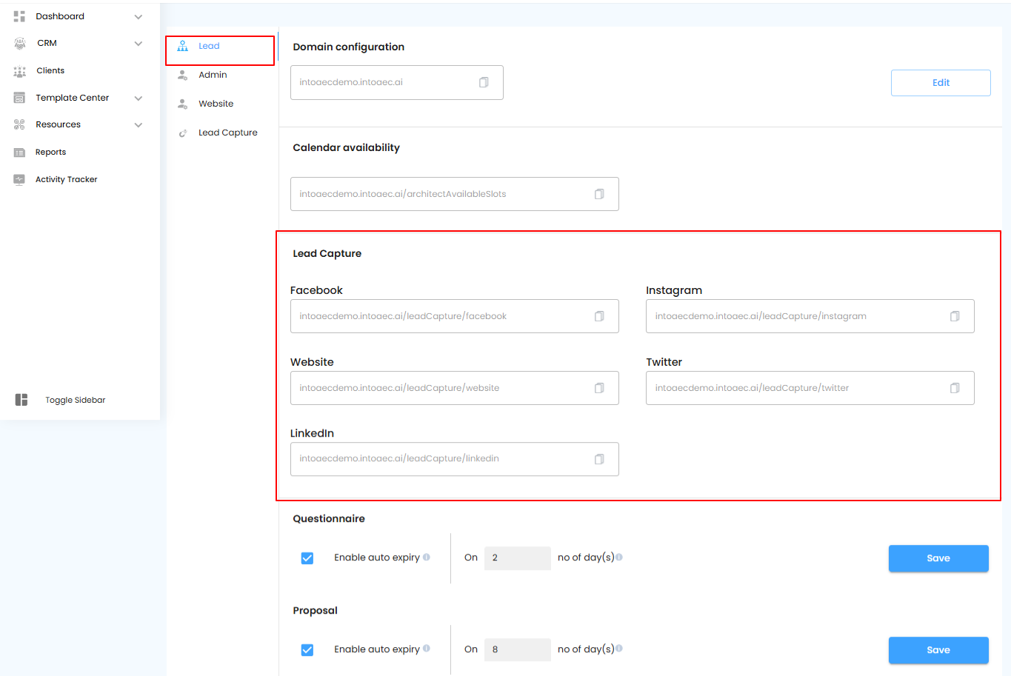Click the Questionnaire auto expiry info icon
This screenshot has height=676, width=1011.
(x=427, y=558)
